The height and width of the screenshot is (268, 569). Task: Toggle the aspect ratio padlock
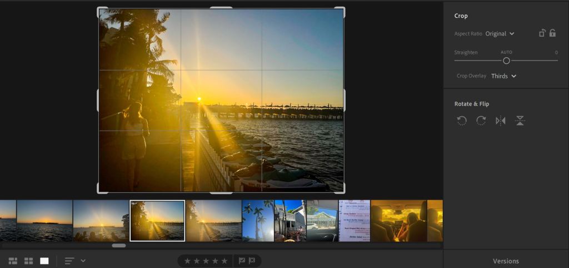pos(552,33)
